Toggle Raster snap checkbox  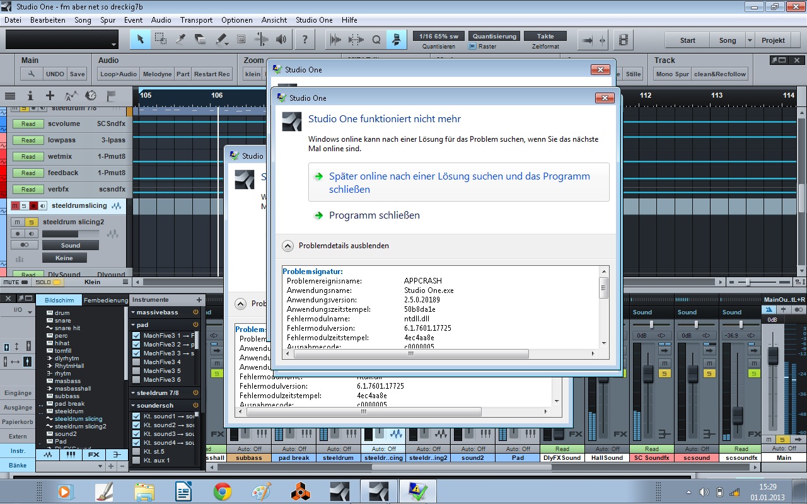coord(473,47)
